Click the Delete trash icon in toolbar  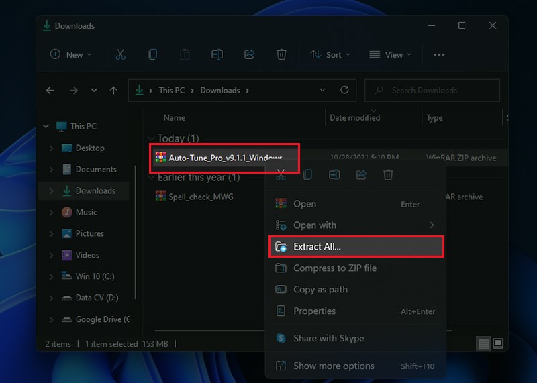click(x=282, y=55)
